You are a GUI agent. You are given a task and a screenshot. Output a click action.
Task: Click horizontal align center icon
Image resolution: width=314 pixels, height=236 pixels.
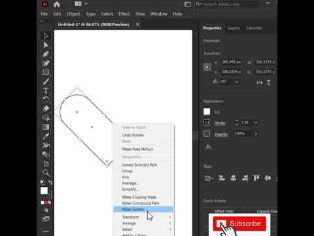click(x=234, y=178)
